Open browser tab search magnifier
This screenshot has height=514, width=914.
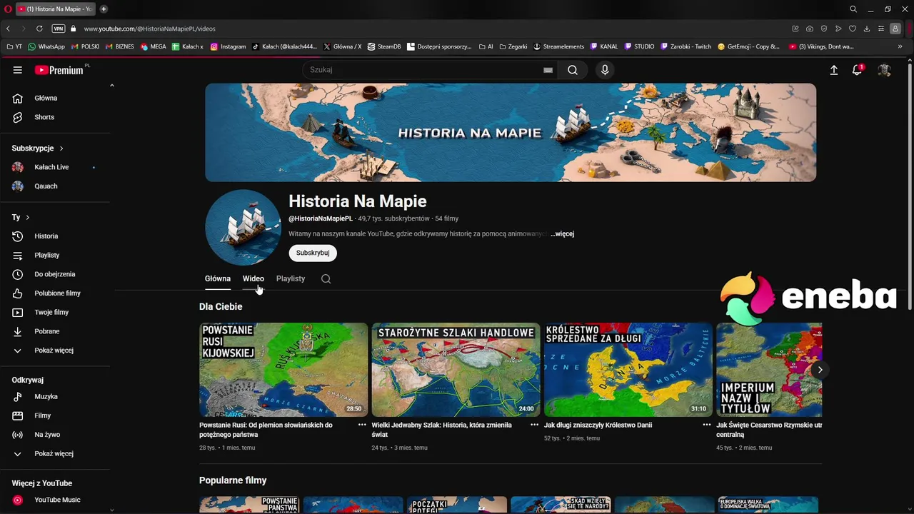point(853,9)
